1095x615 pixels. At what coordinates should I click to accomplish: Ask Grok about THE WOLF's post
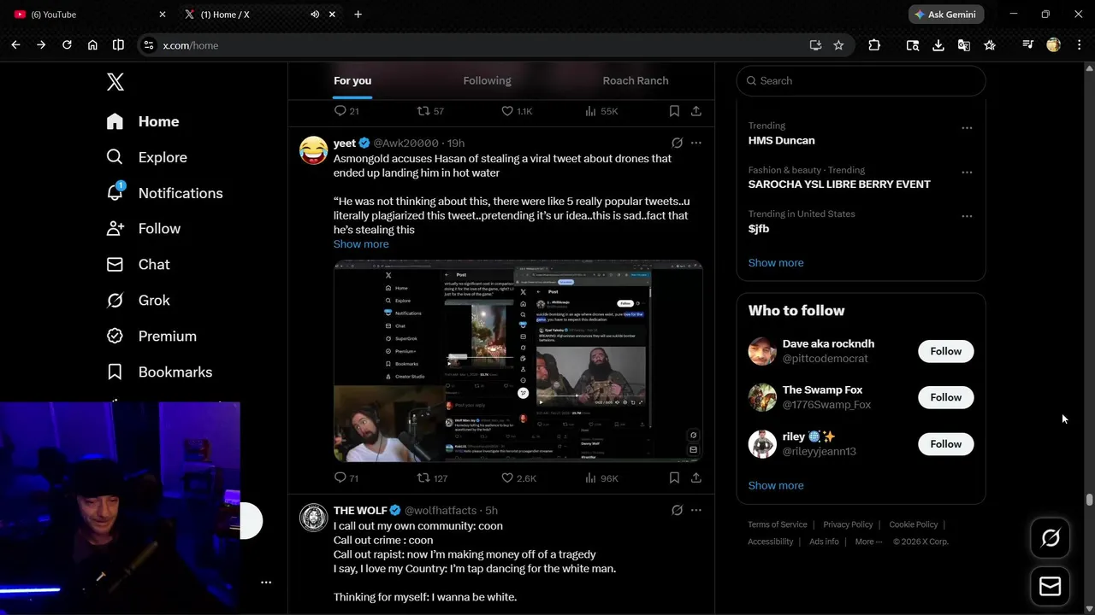(x=677, y=510)
